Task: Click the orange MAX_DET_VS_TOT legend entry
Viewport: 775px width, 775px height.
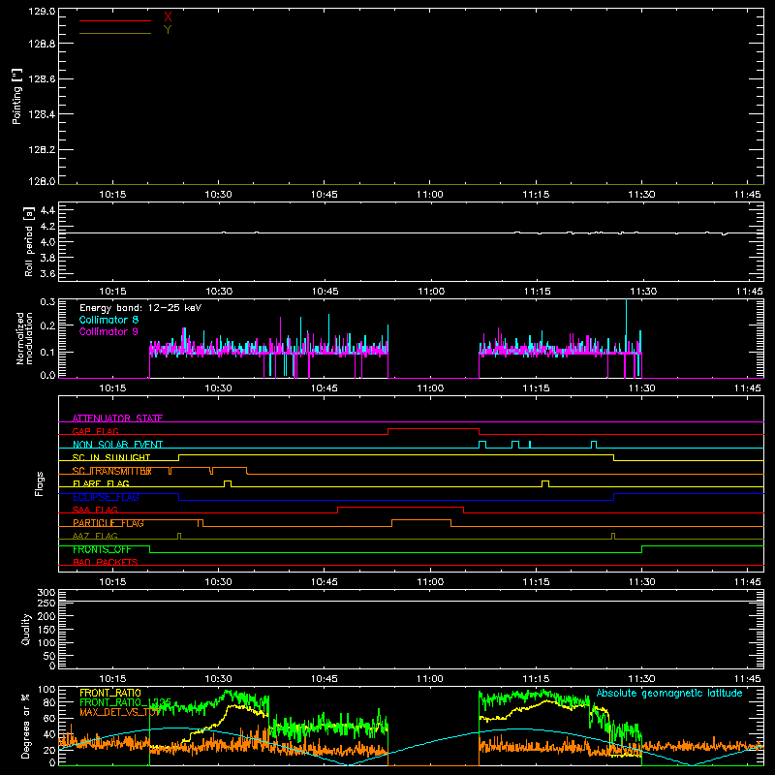Action: (120, 712)
